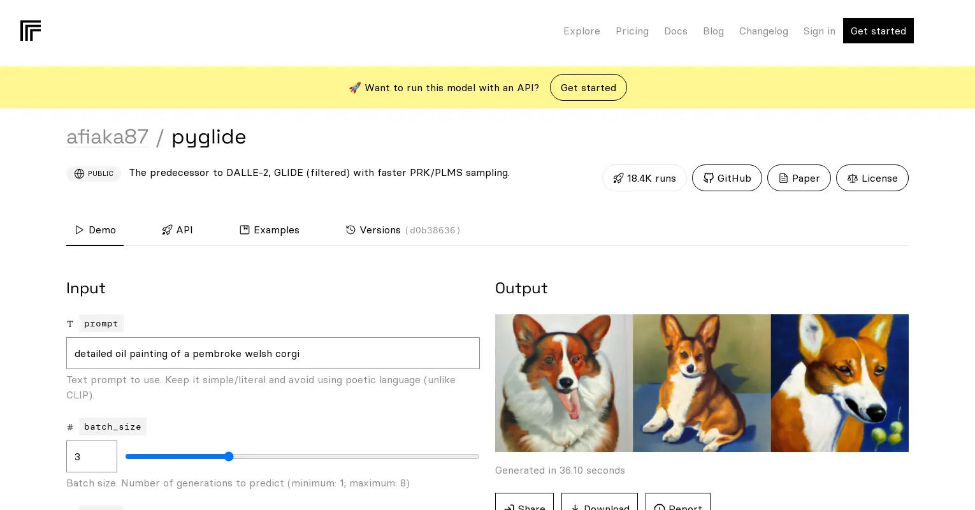Click the Share button below output
This screenshot has height=510, width=975.
(524, 504)
